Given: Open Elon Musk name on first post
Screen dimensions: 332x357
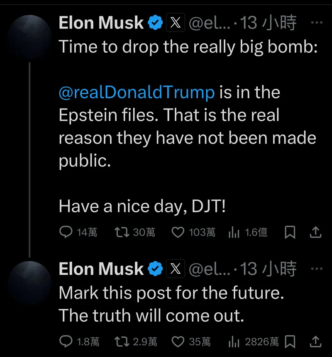Looking at the screenshot, I should click(101, 23).
